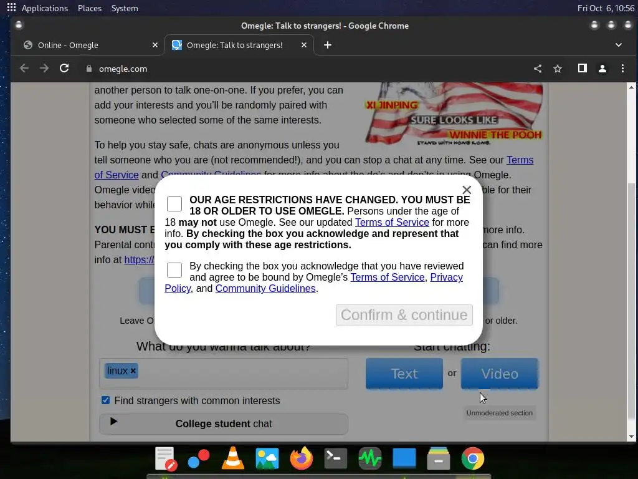This screenshot has height=479, width=638.
Task: Open the System menu
Action: (x=125, y=8)
